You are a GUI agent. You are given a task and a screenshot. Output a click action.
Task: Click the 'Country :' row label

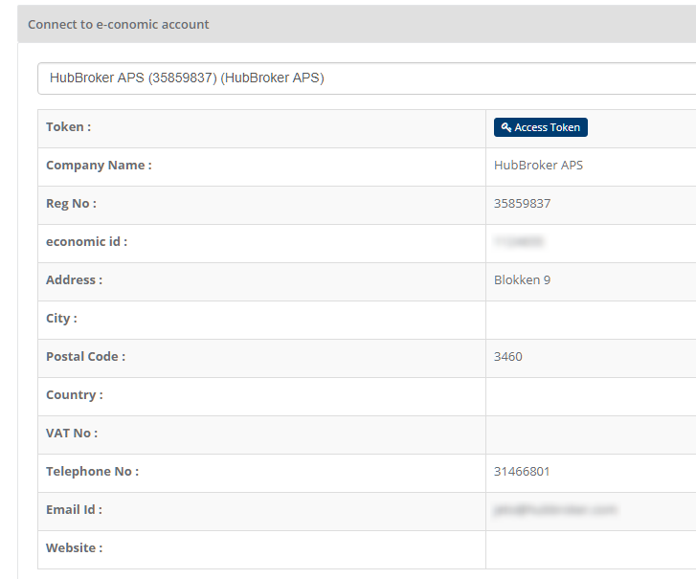(74, 395)
